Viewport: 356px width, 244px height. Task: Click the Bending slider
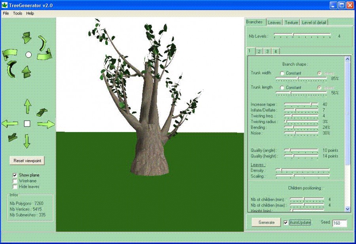pyautogui.click(x=301, y=127)
